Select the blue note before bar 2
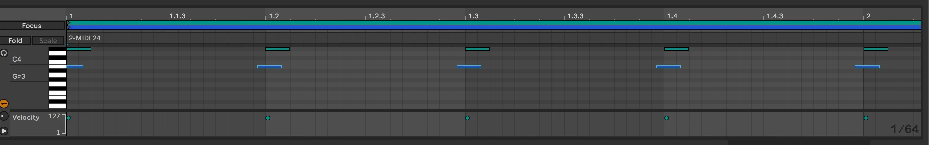Image resolution: width=929 pixels, height=145 pixels. [x=867, y=67]
